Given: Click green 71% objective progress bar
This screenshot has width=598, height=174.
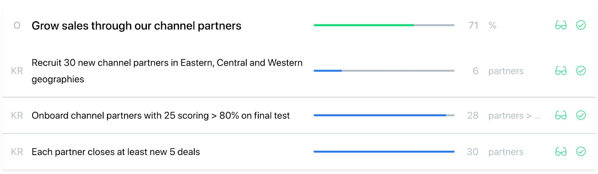Looking at the screenshot, I should [x=384, y=25].
